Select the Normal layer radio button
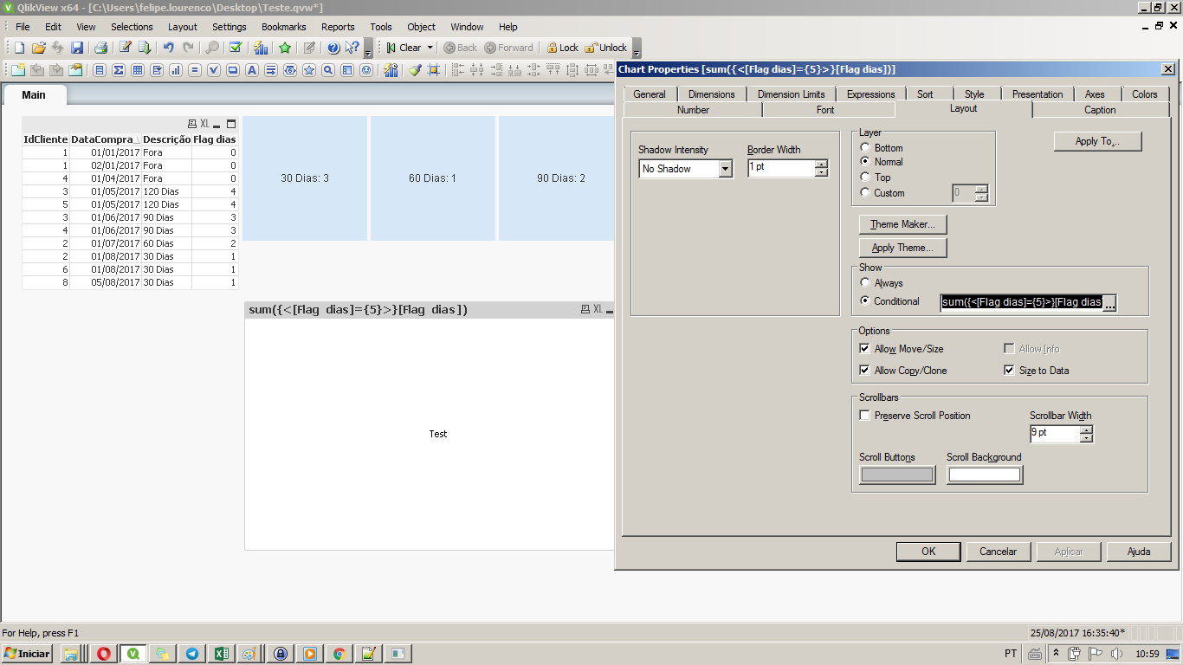The width and height of the screenshot is (1183, 665). click(865, 162)
